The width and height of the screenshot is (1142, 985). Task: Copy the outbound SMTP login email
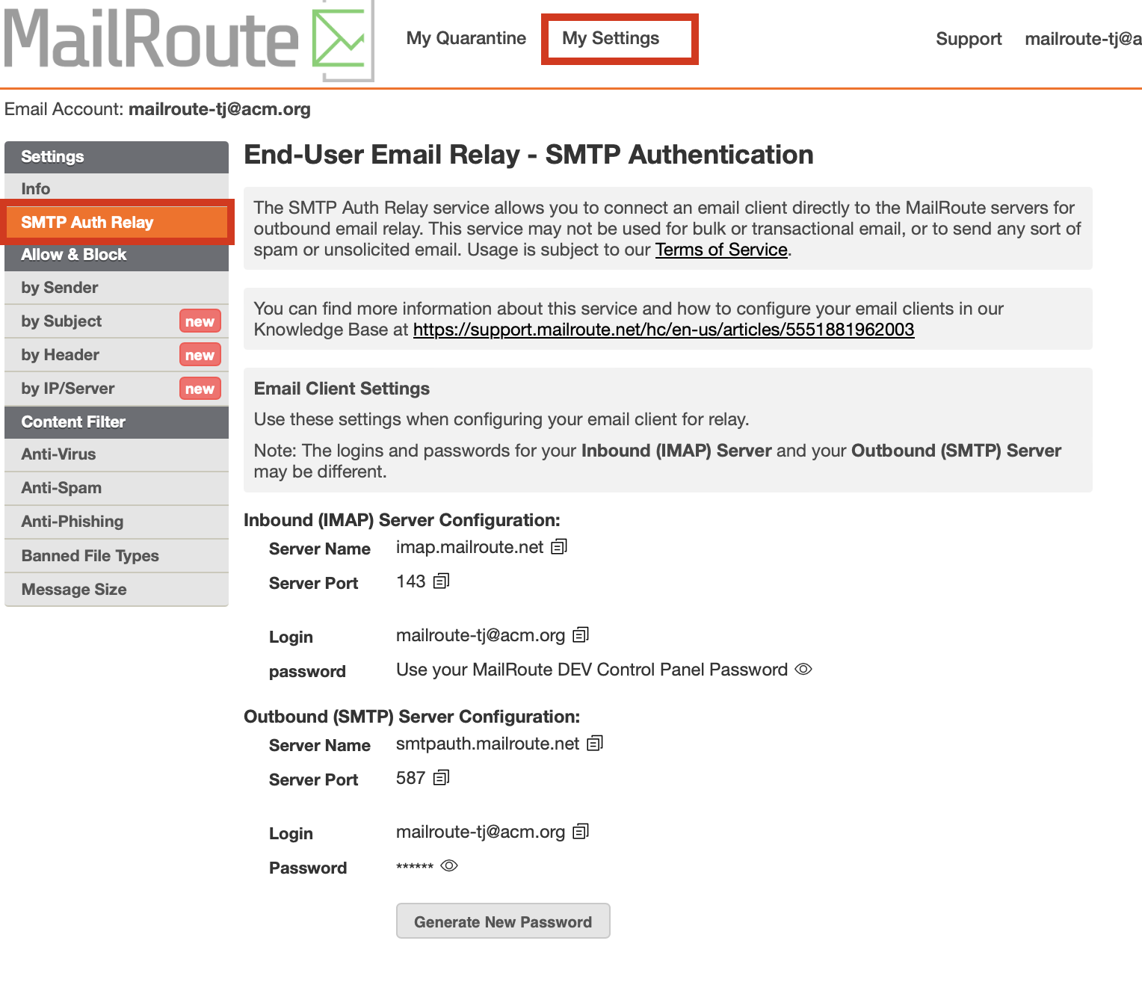tap(581, 832)
